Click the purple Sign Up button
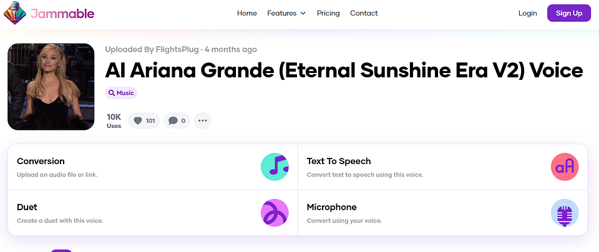 click(x=569, y=13)
